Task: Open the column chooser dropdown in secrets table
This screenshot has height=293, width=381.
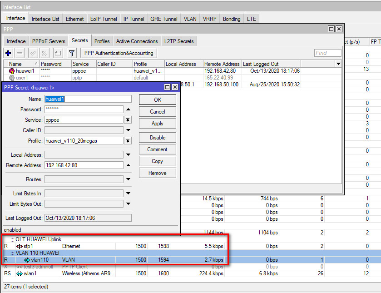Action: click(338, 64)
